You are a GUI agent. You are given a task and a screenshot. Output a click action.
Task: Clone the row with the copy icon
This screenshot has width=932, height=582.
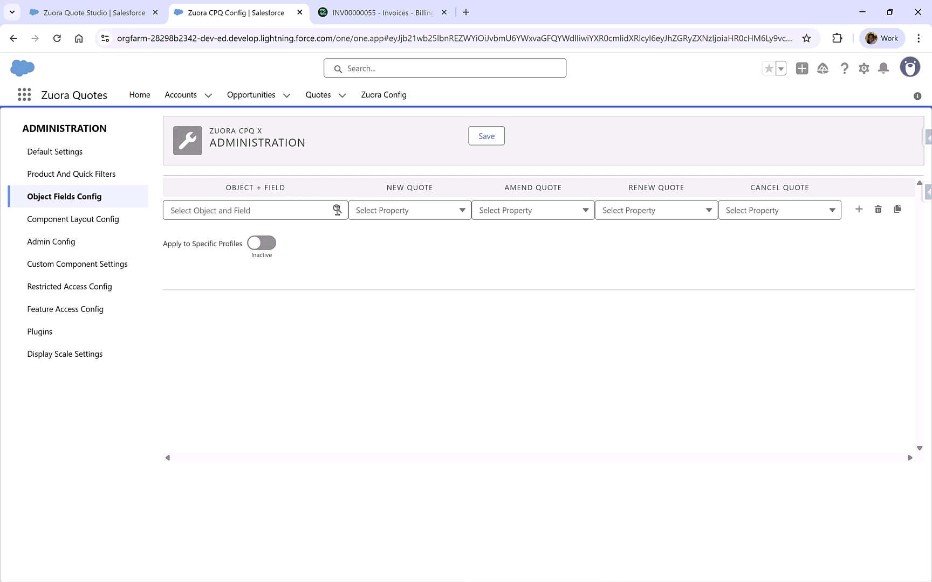coord(897,209)
